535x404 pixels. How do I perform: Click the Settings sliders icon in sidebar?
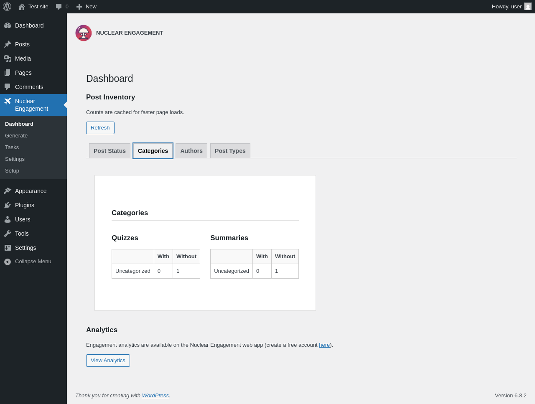pos(8,248)
